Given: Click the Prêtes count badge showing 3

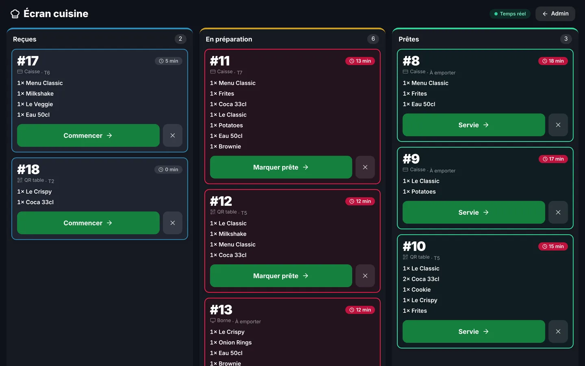Looking at the screenshot, I should [566, 39].
